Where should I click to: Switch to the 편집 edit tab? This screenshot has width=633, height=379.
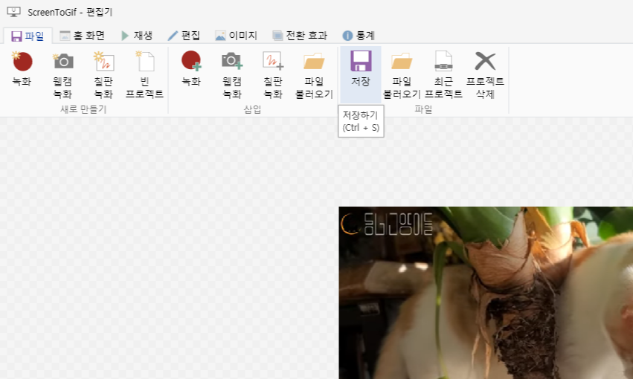pos(184,36)
